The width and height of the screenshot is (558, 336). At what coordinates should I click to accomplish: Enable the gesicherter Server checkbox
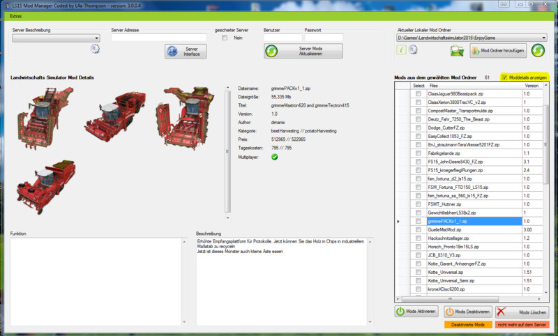point(225,38)
